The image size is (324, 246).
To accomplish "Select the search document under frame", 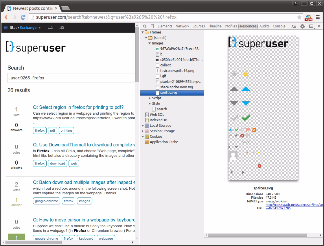I will (162, 109).
